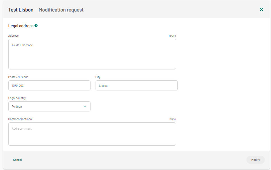This screenshot has width=271, height=170.
Task: Click the Address field label
Action: 13,36
